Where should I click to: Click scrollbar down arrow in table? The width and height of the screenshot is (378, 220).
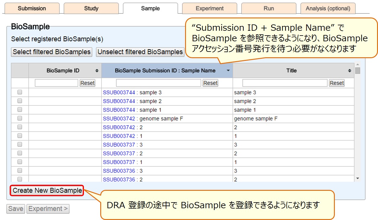click(358, 179)
